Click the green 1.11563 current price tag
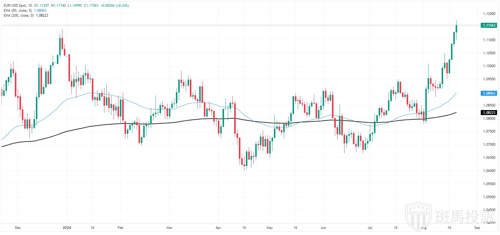Image resolution: width=500 pixels, height=235 pixels. tap(488, 25)
